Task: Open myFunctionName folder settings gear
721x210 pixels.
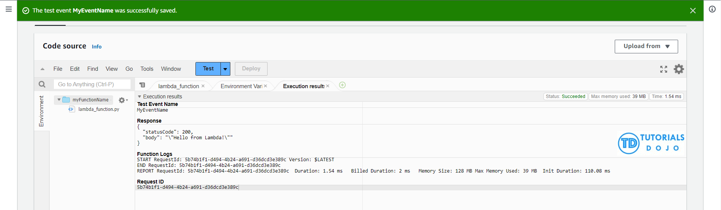Action: pos(122,100)
